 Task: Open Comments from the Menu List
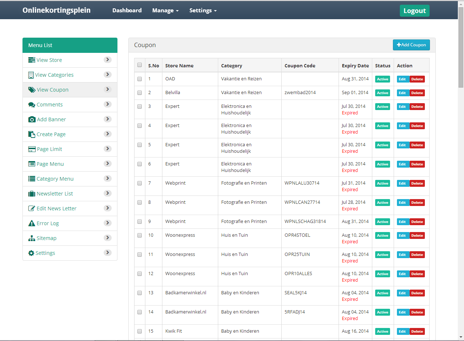click(70, 105)
